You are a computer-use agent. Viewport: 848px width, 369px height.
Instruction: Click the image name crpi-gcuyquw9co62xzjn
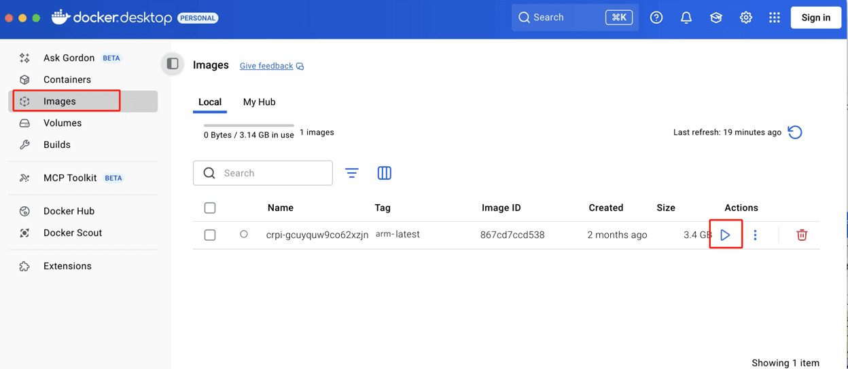317,235
